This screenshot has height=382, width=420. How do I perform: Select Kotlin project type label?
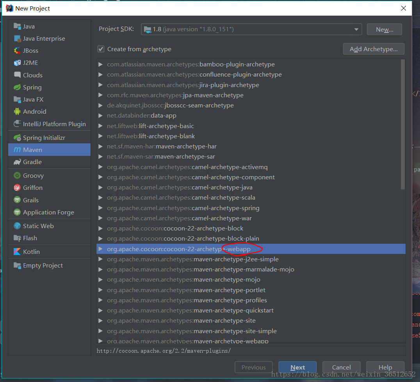[31, 252]
